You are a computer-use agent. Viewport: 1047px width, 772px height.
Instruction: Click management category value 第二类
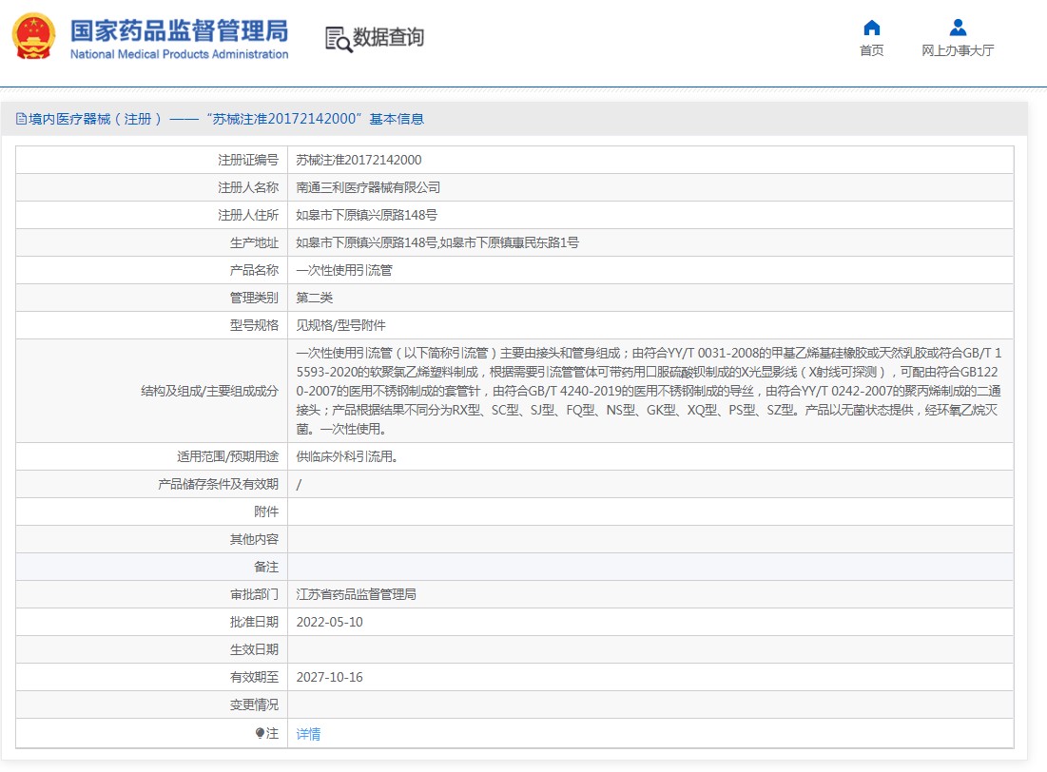point(314,298)
